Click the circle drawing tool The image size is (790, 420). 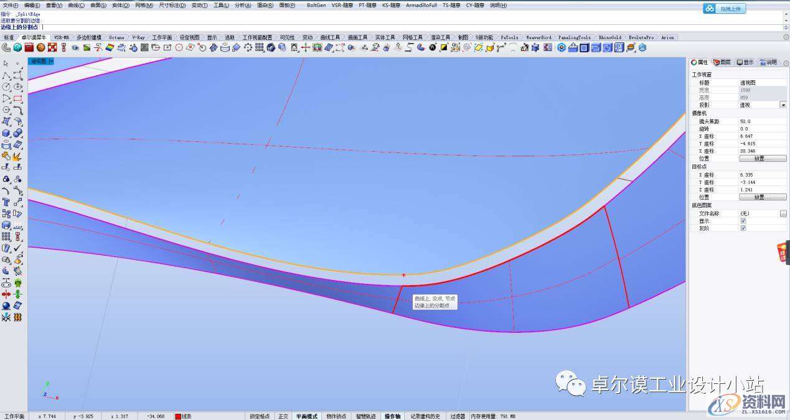6,86
